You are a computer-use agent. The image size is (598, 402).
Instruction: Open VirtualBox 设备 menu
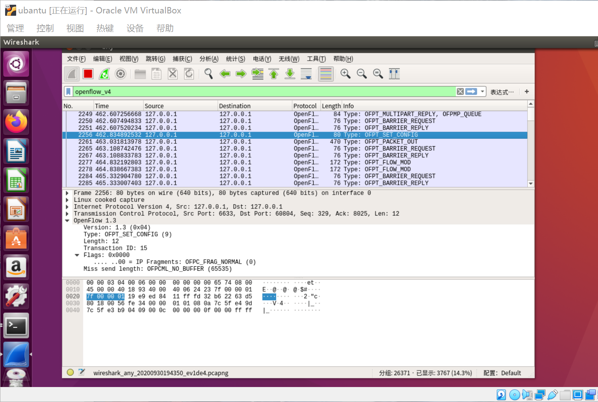[135, 28]
